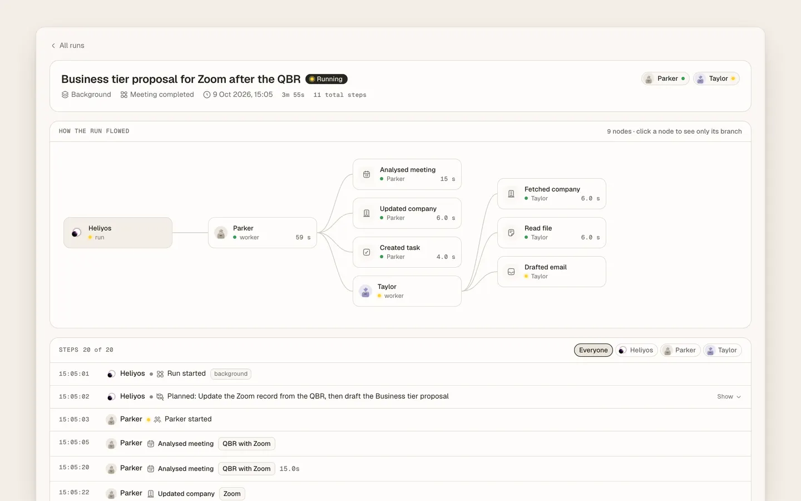Screen dimensions: 801x501
Task: Click building icon on Updated company node
Action: click(x=367, y=213)
